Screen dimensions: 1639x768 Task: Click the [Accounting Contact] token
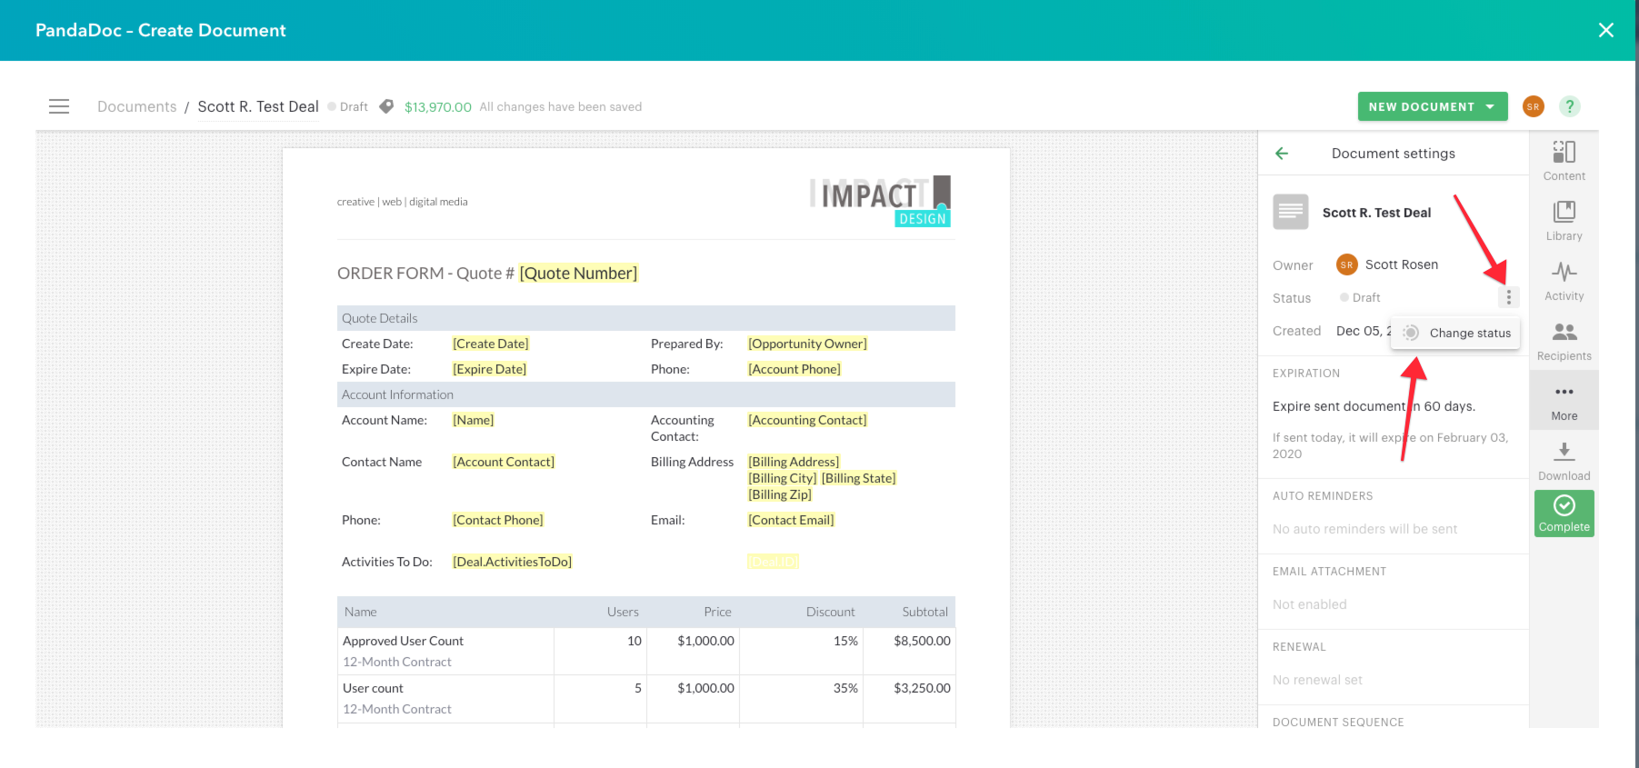pos(807,420)
